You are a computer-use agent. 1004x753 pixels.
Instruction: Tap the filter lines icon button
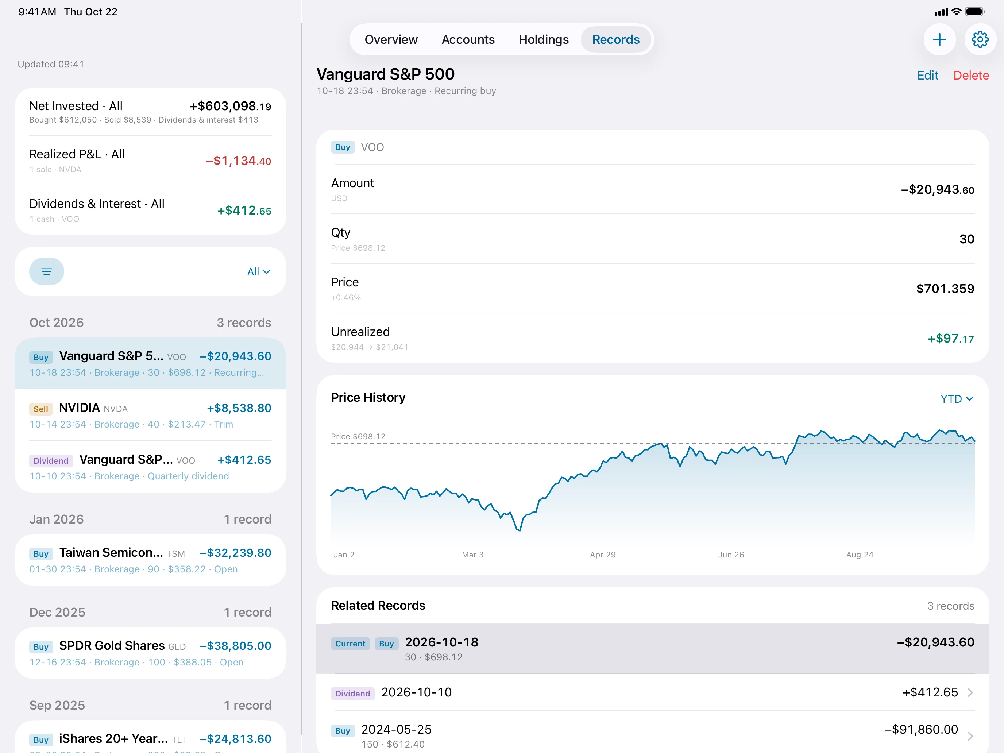46,271
